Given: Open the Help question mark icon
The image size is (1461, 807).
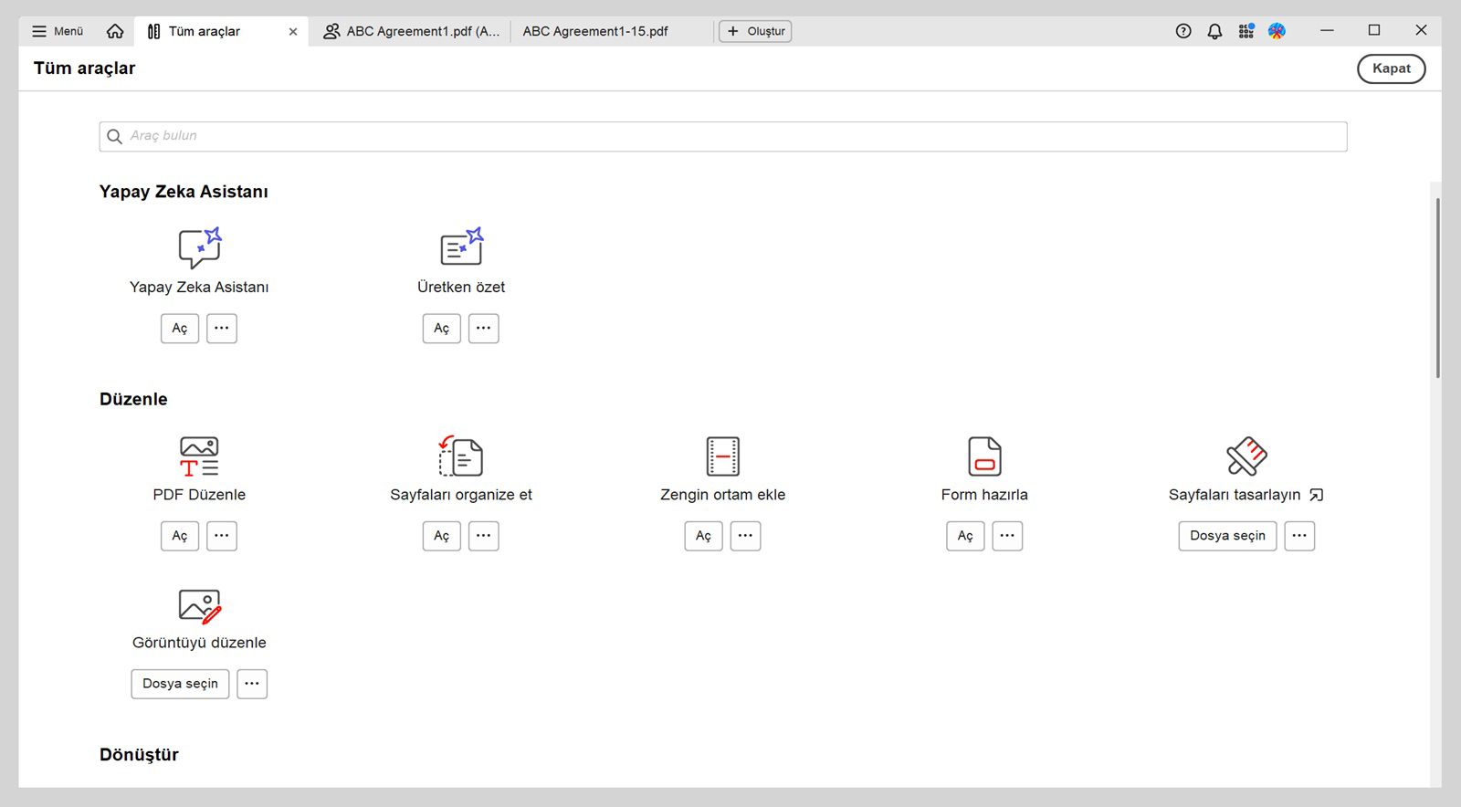Looking at the screenshot, I should [x=1183, y=31].
